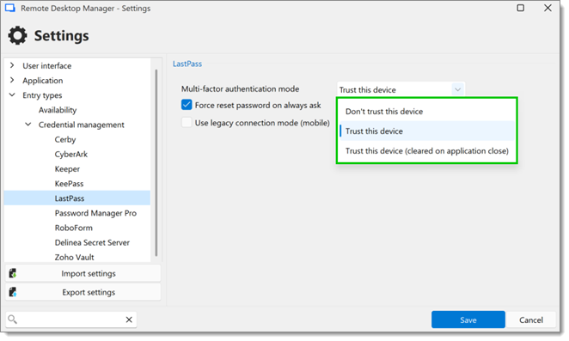Maximize the Settings window
The image size is (569, 341).
tap(520, 8)
